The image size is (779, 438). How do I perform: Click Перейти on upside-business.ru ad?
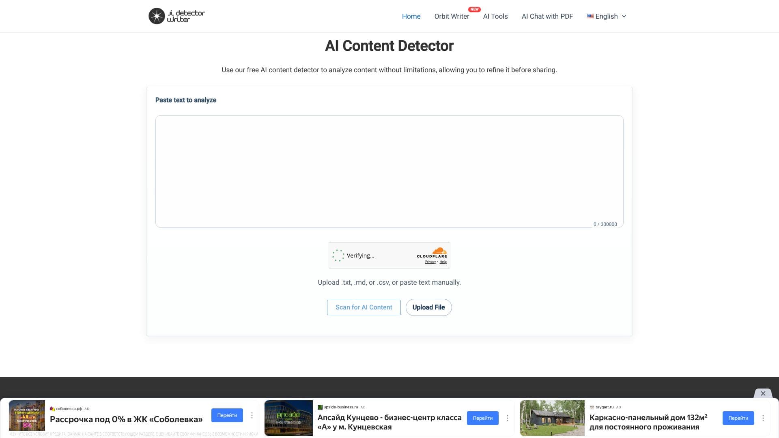click(x=482, y=418)
